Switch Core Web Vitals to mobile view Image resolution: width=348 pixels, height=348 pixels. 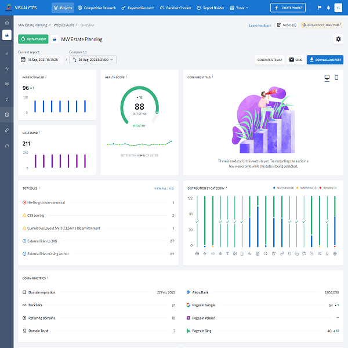pos(336,77)
